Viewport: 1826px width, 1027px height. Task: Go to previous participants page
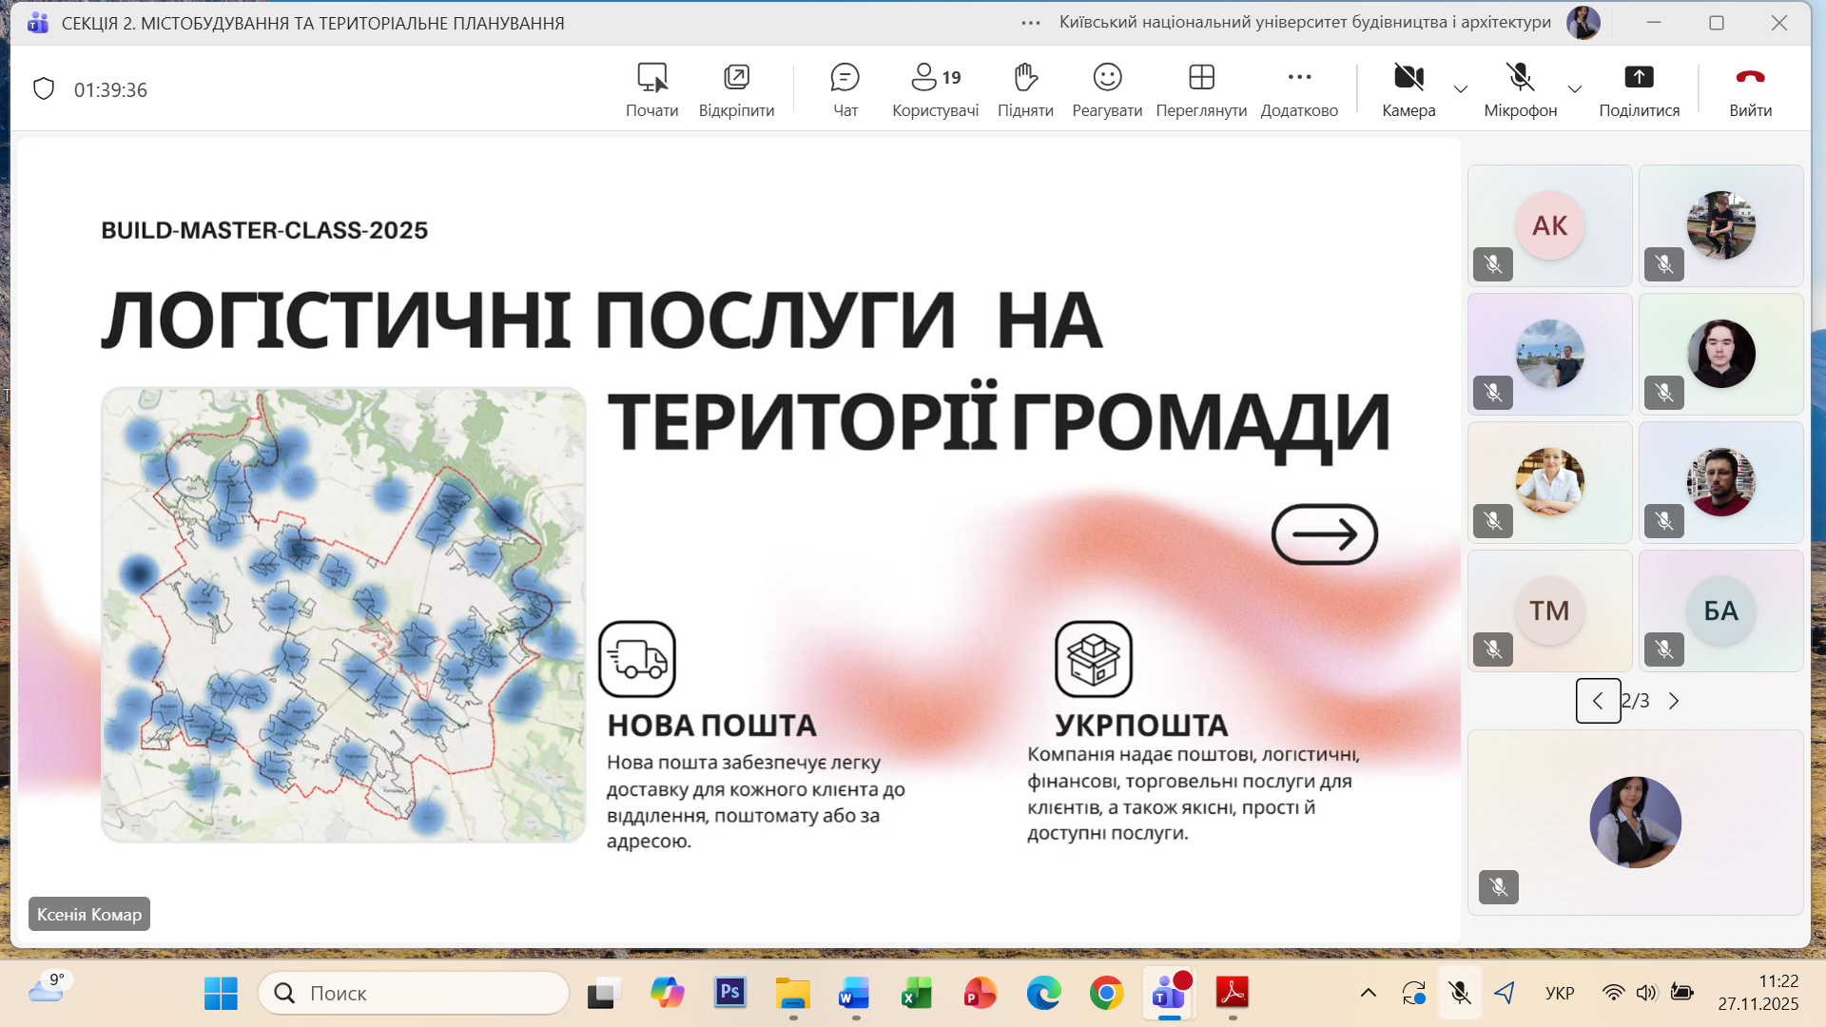[x=1598, y=701]
